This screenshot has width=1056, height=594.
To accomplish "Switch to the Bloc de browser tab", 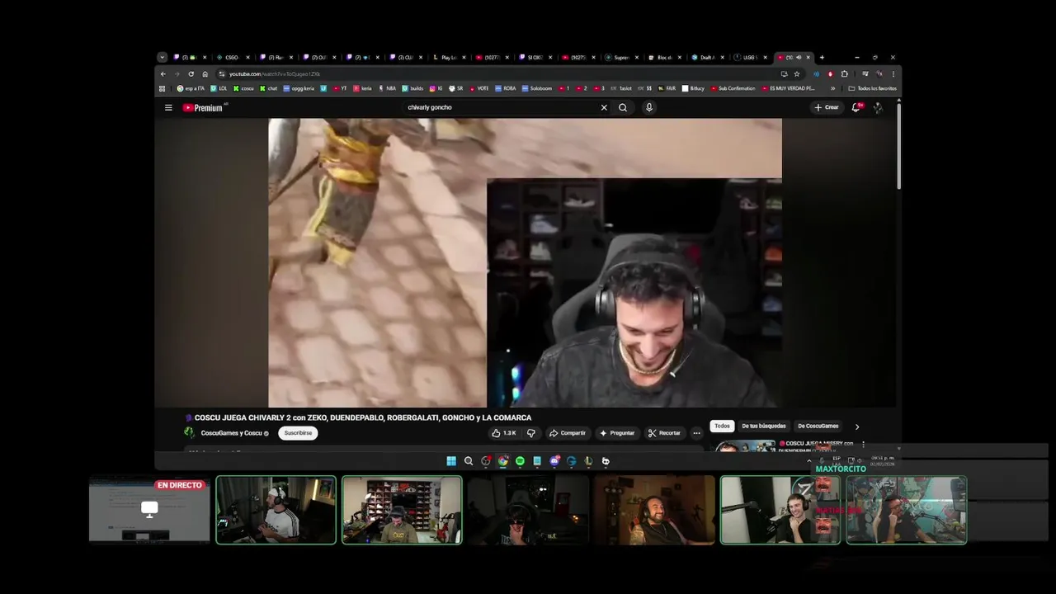I will [x=664, y=58].
